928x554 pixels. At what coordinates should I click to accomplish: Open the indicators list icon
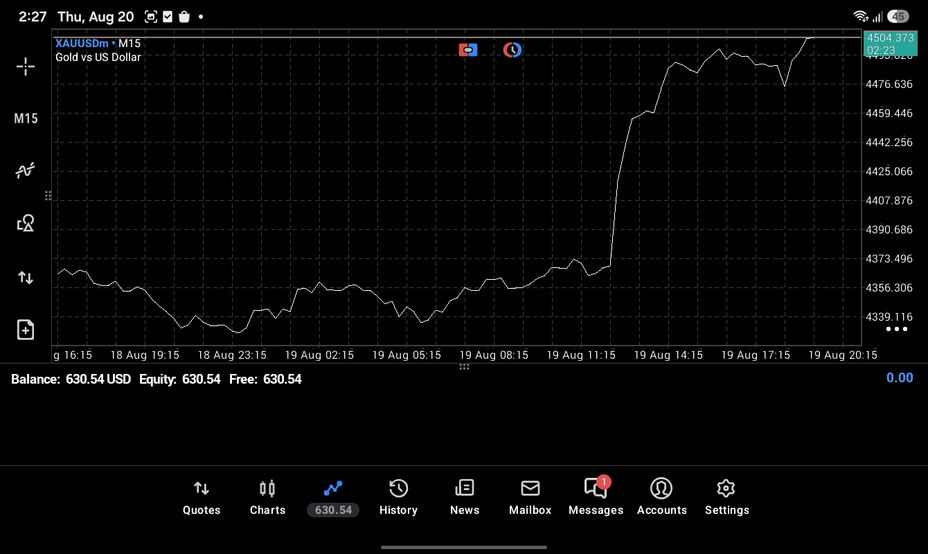tap(26, 170)
